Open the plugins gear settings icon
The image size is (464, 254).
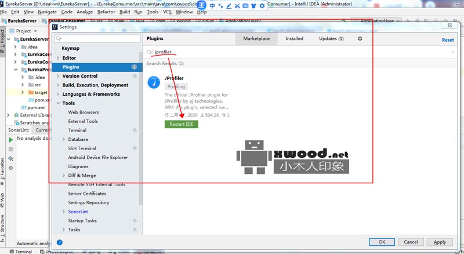pos(360,38)
